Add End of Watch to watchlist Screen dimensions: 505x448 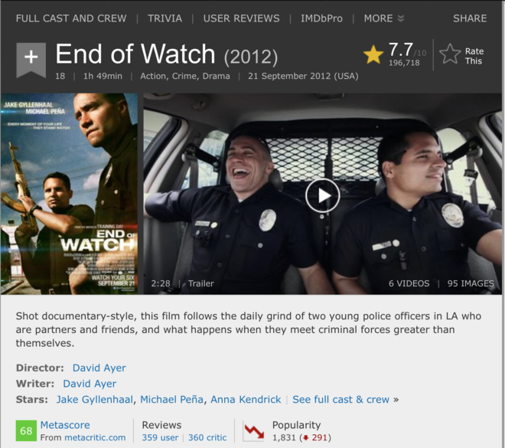31,60
